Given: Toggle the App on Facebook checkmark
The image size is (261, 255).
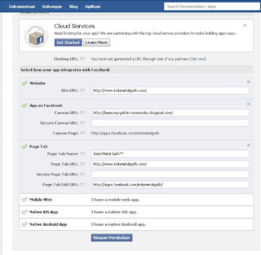Looking at the screenshot, I should 25,106.
